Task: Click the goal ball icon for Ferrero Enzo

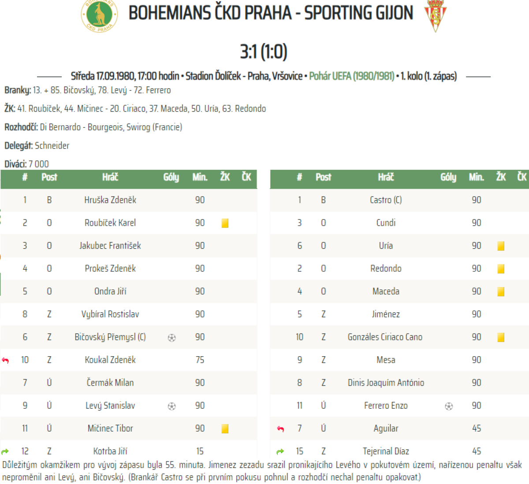Action: [x=449, y=406]
